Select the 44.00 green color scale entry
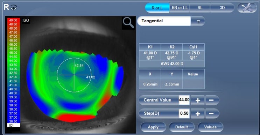Image resolution: width=260 pixels, height=135 pixels. [13, 61]
